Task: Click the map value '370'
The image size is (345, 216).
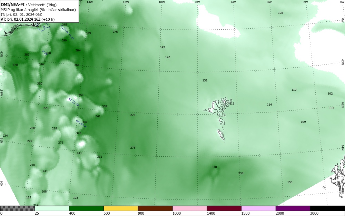Action: [x=15, y=65]
